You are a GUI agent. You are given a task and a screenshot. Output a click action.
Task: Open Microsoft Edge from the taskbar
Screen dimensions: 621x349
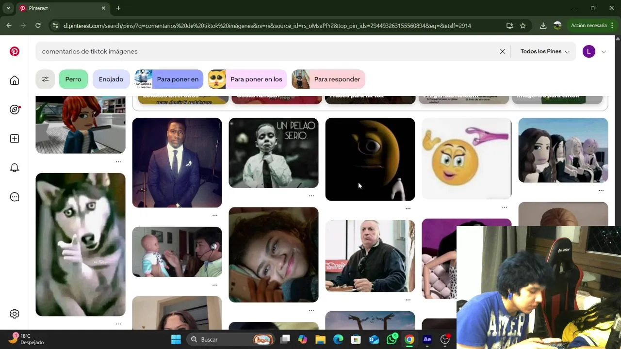coord(338,339)
